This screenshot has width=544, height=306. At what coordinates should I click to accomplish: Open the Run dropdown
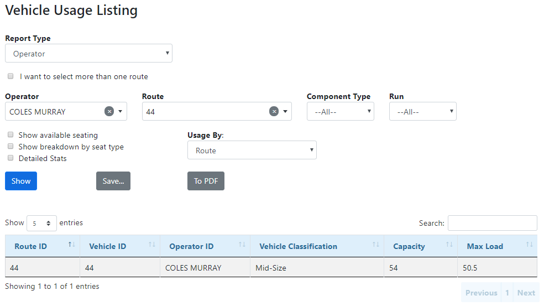click(x=422, y=111)
